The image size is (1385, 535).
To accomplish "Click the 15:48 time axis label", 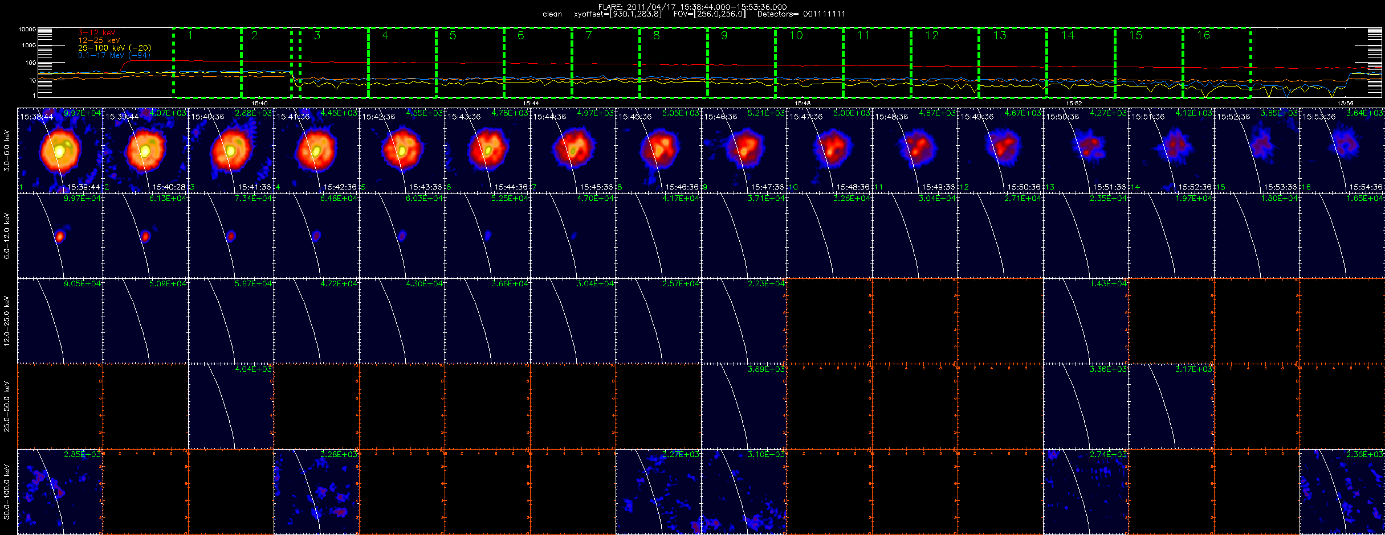I will point(803,104).
